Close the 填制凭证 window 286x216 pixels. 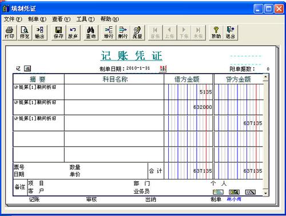[x=279, y=9]
